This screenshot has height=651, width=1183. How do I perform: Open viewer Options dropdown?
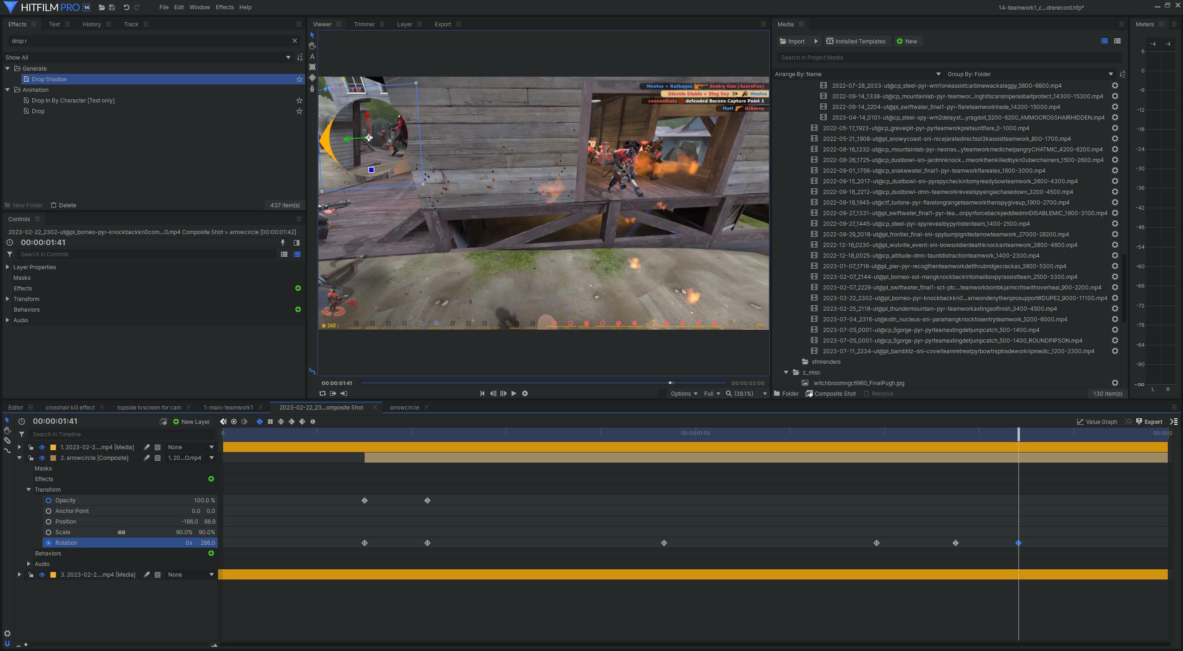(x=684, y=393)
